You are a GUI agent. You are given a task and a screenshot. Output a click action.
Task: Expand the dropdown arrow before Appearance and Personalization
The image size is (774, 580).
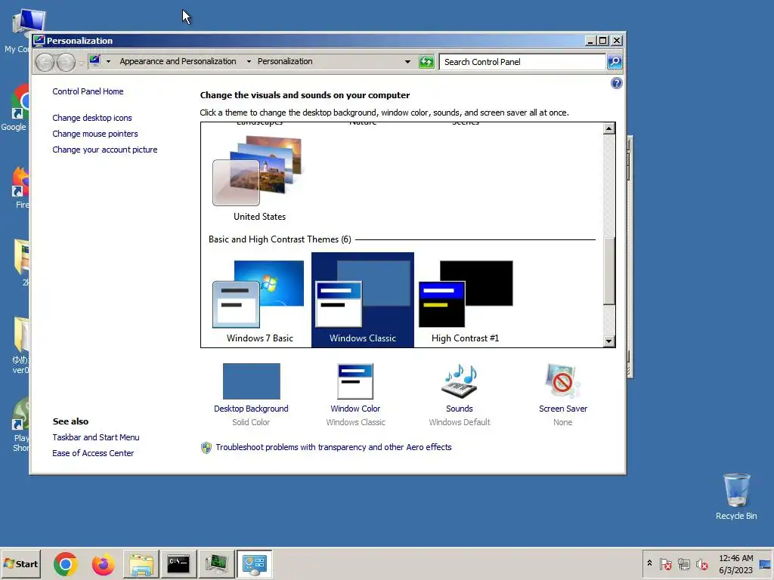[x=108, y=62]
